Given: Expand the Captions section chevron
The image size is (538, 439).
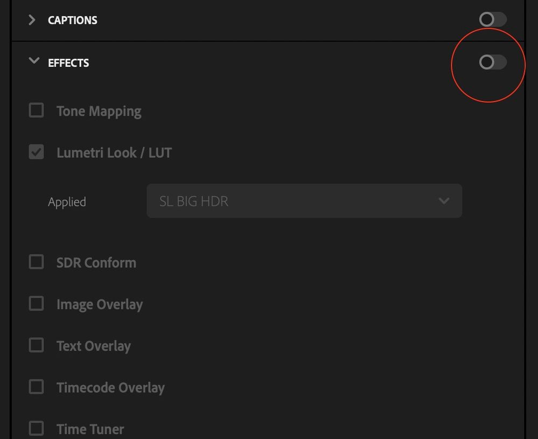Looking at the screenshot, I should (x=32, y=20).
